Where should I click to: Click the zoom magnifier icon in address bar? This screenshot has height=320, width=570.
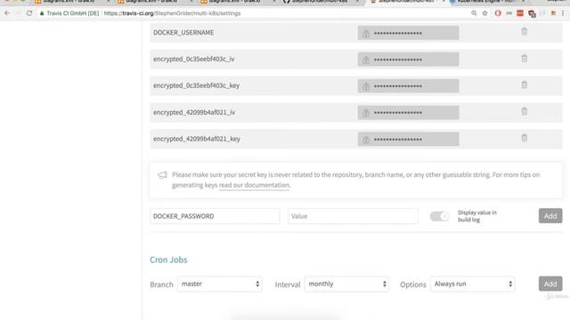pos(474,13)
